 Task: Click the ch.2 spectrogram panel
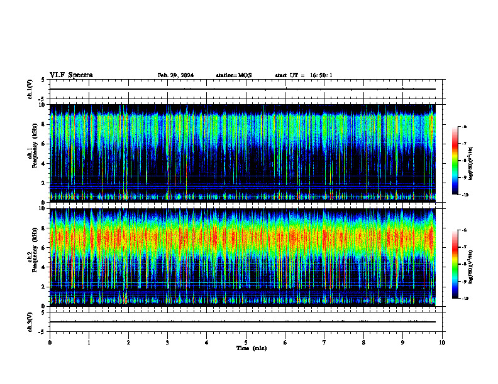click(x=242, y=257)
